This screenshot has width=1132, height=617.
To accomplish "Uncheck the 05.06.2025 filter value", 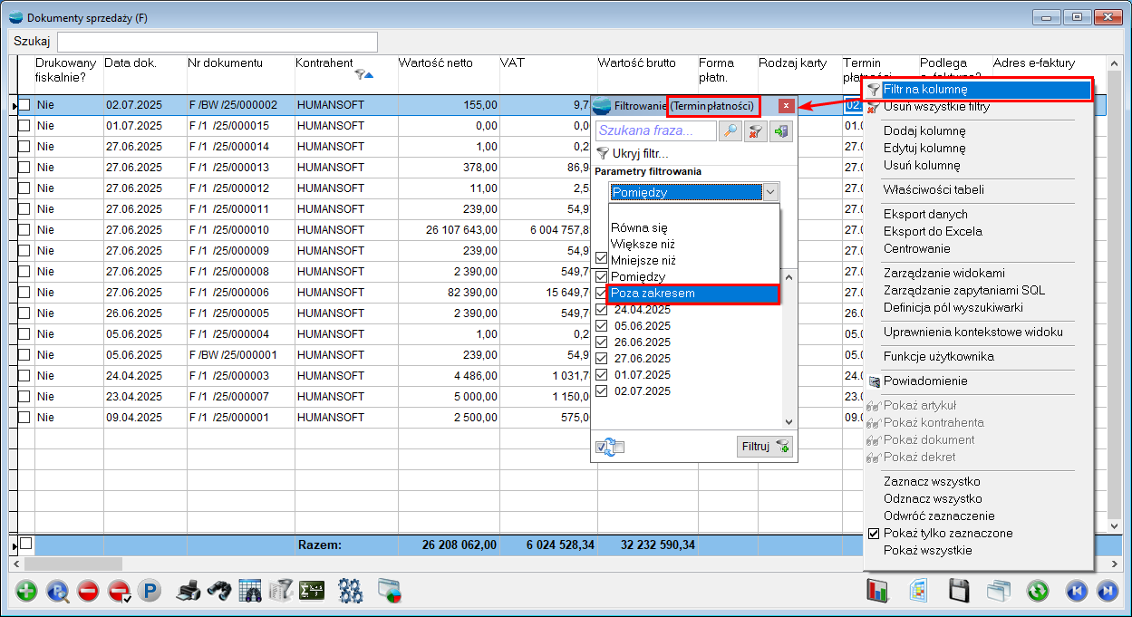I will click(602, 325).
